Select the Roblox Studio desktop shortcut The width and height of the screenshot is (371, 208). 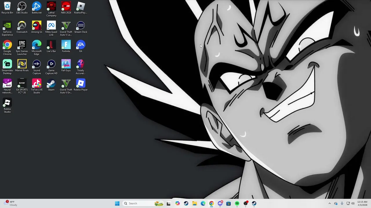[7, 106]
